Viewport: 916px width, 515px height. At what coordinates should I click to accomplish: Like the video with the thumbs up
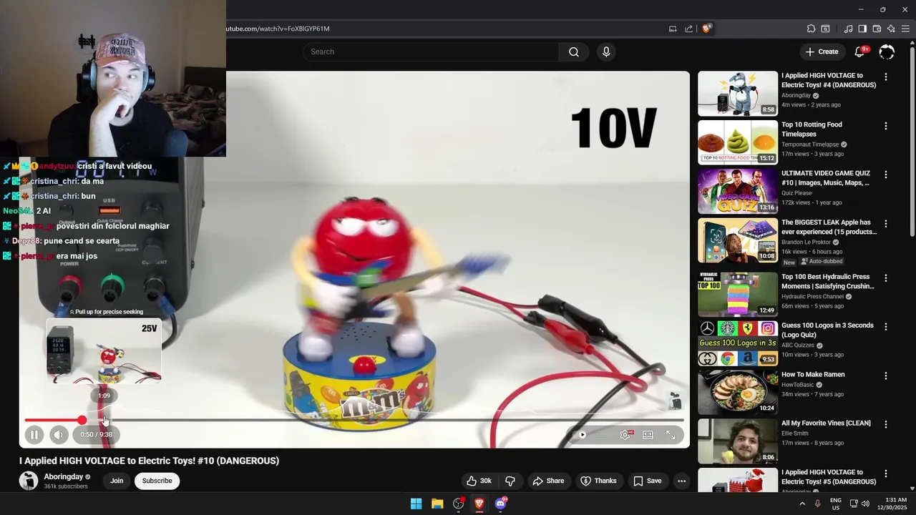[x=479, y=481]
